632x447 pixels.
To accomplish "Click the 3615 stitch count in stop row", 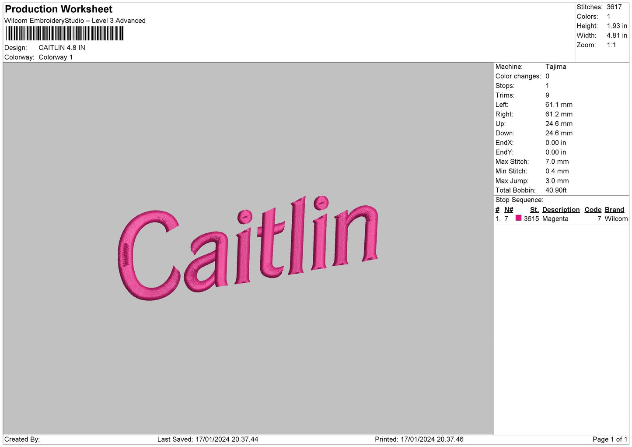I will [531, 219].
